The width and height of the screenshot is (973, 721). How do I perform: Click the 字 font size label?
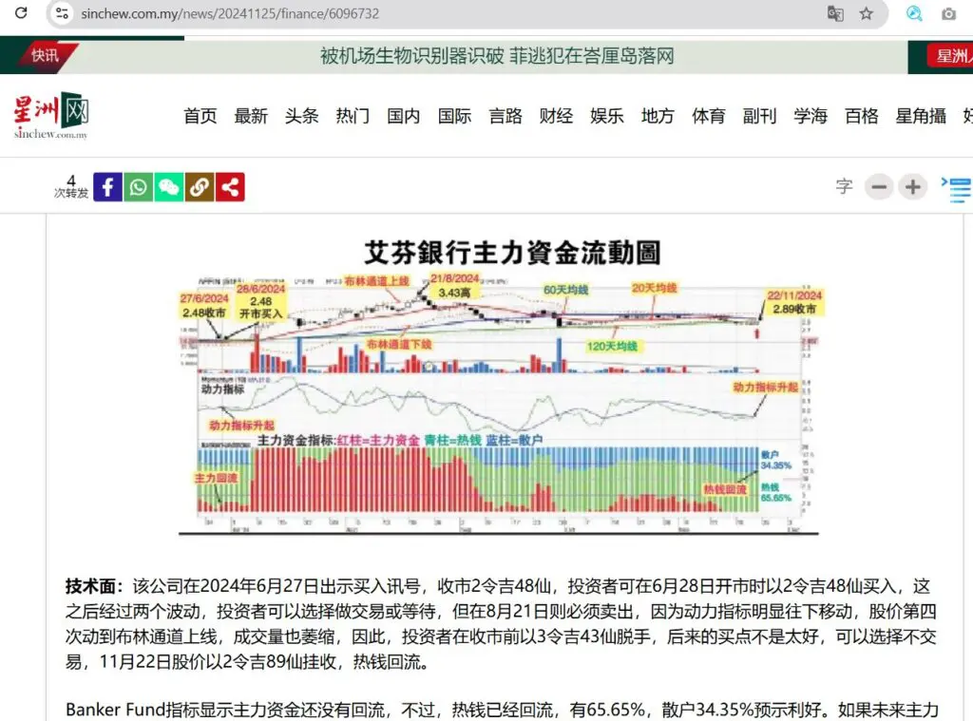845,186
